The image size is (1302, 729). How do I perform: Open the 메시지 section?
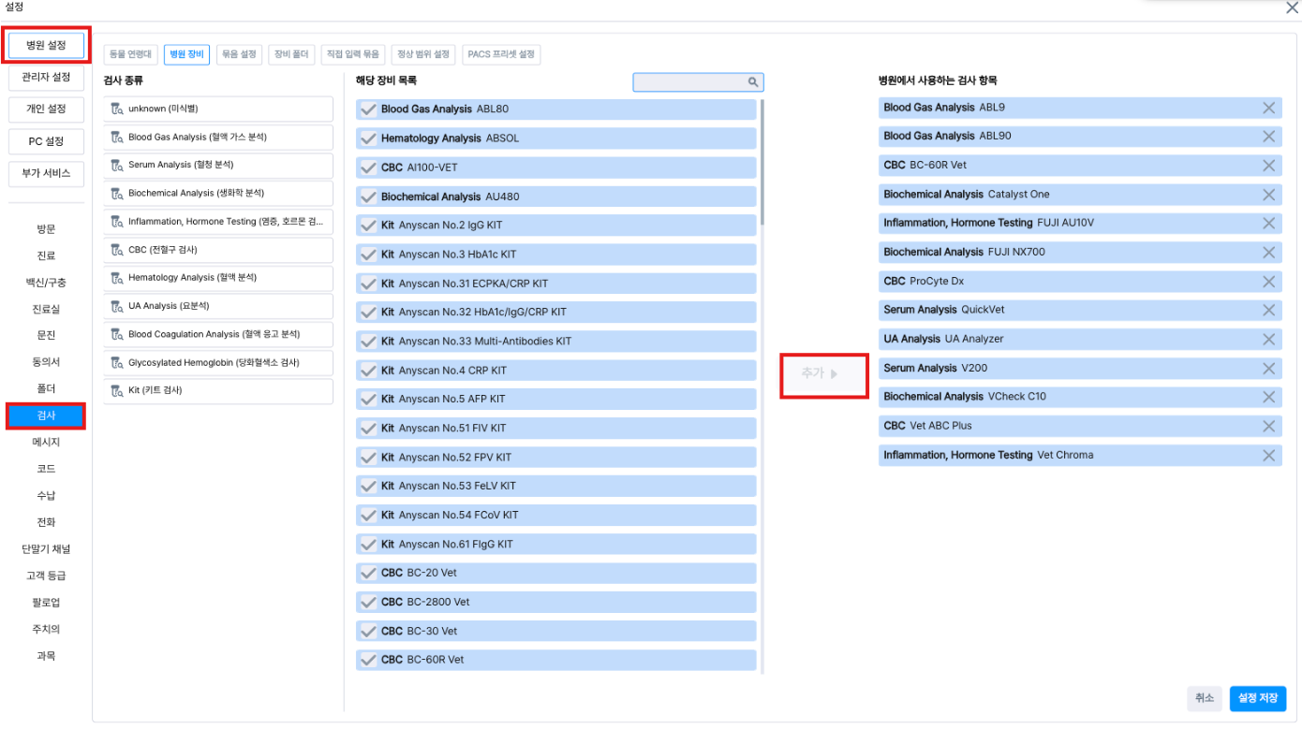(46, 442)
